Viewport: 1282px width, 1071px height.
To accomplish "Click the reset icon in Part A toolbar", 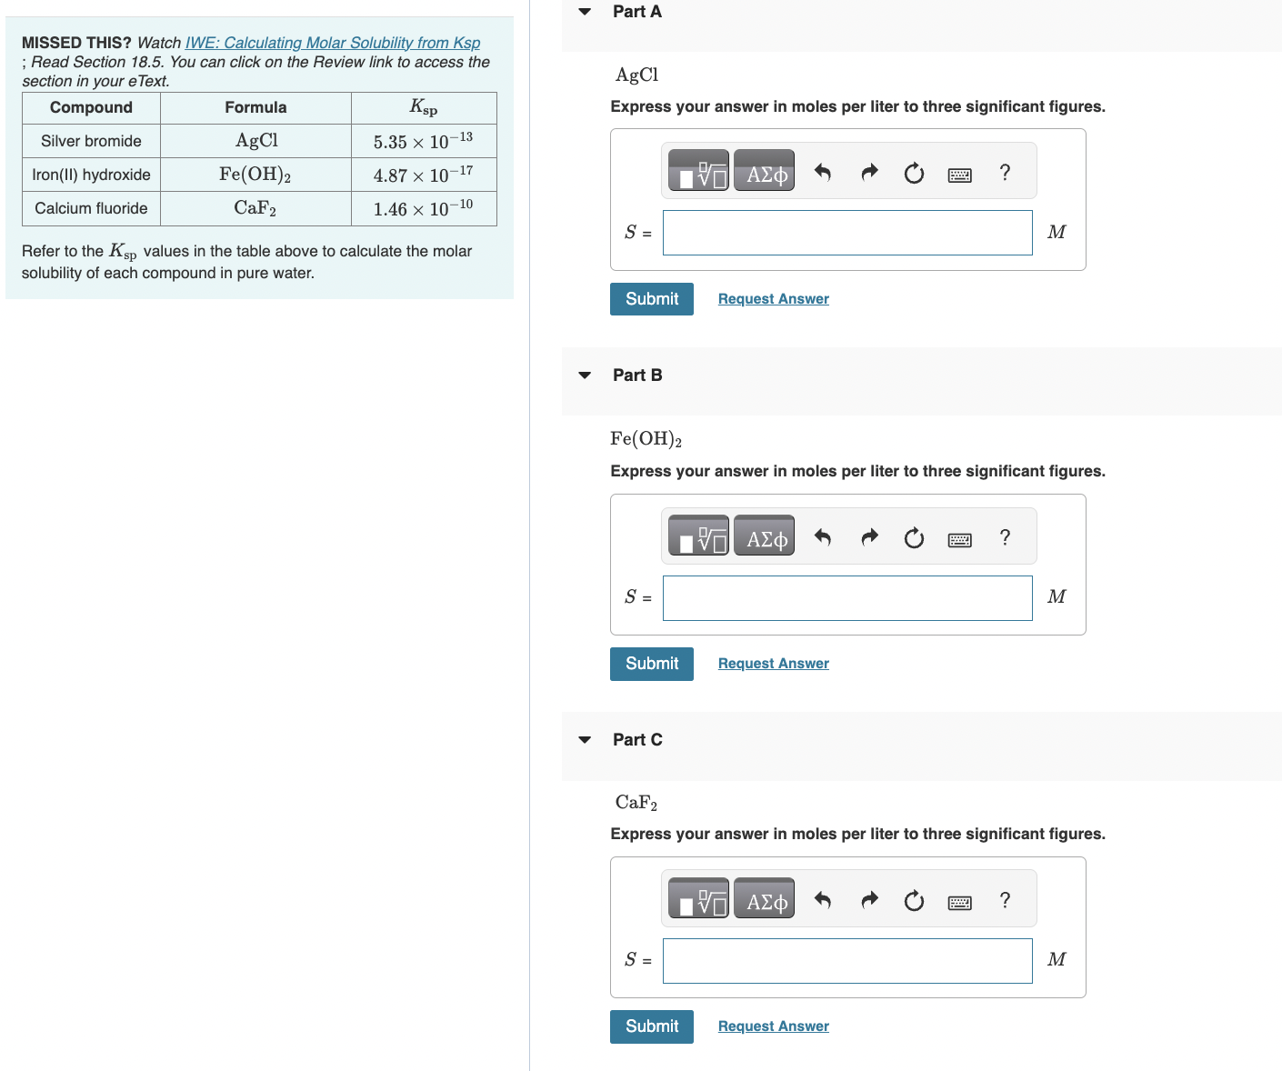I will pyautogui.click(x=914, y=172).
